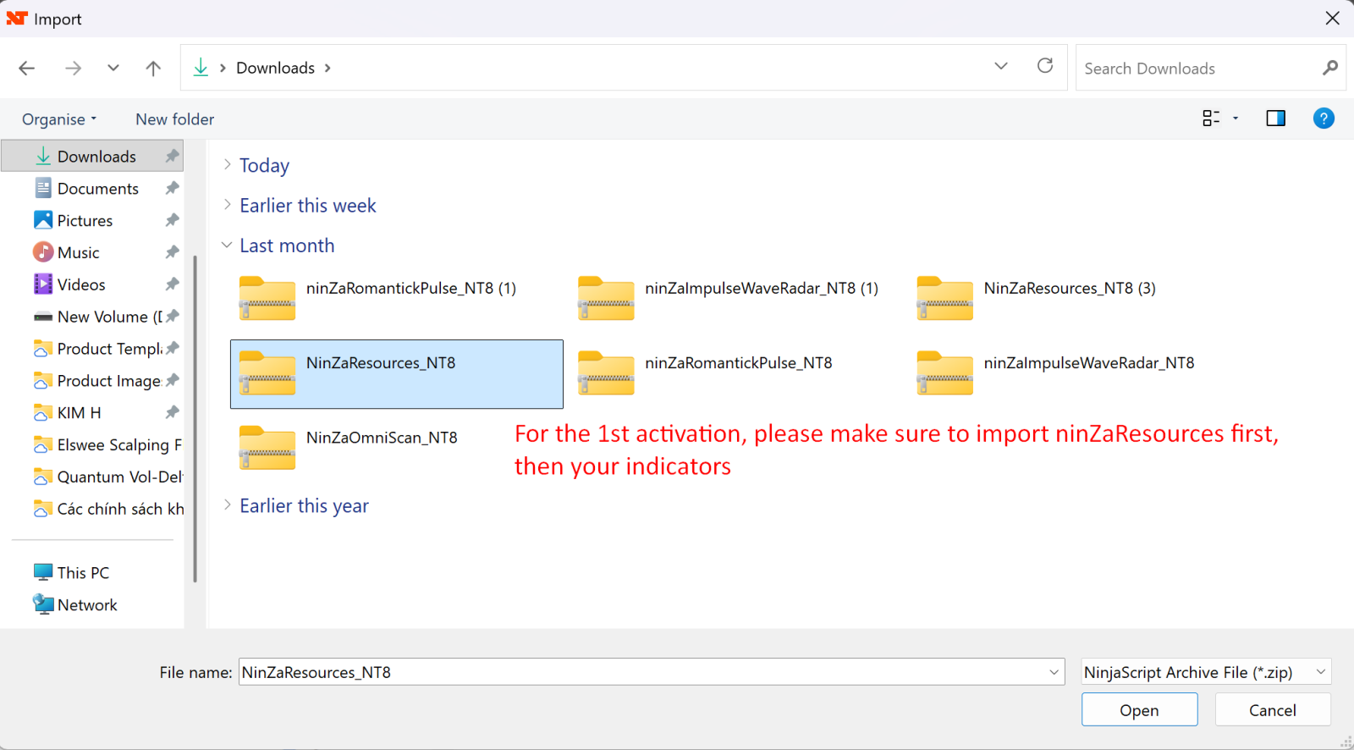This screenshot has height=750, width=1354.
Task: Open the recent locations chevron
Action: click(x=113, y=68)
